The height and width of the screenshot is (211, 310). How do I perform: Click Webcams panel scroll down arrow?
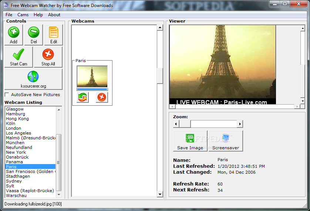click(x=160, y=194)
